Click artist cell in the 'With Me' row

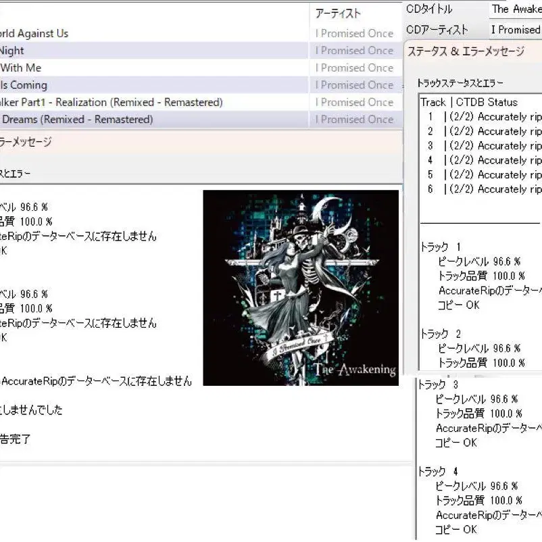[355, 68]
